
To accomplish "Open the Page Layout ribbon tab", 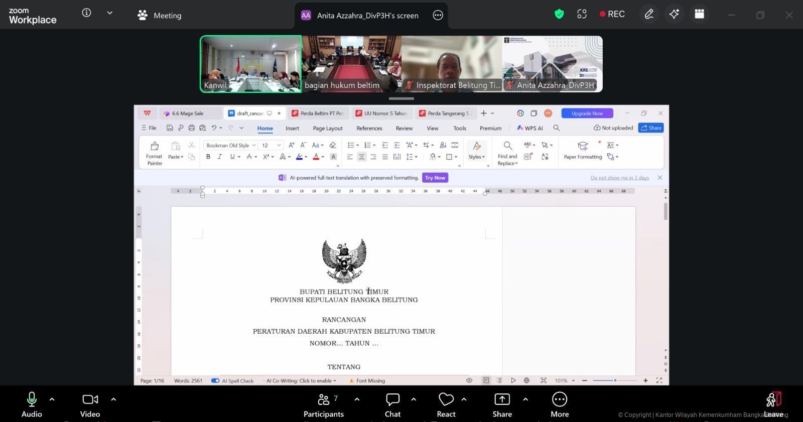I will (x=328, y=128).
